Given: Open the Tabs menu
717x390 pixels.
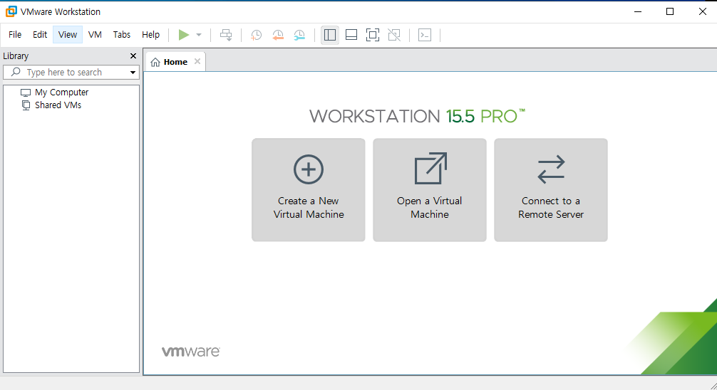Looking at the screenshot, I should point(122,35).
